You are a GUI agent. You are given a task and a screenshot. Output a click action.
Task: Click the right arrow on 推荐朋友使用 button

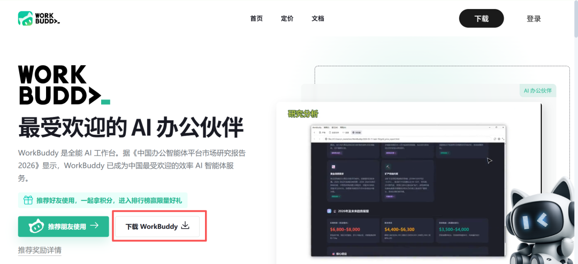point(94,226)
